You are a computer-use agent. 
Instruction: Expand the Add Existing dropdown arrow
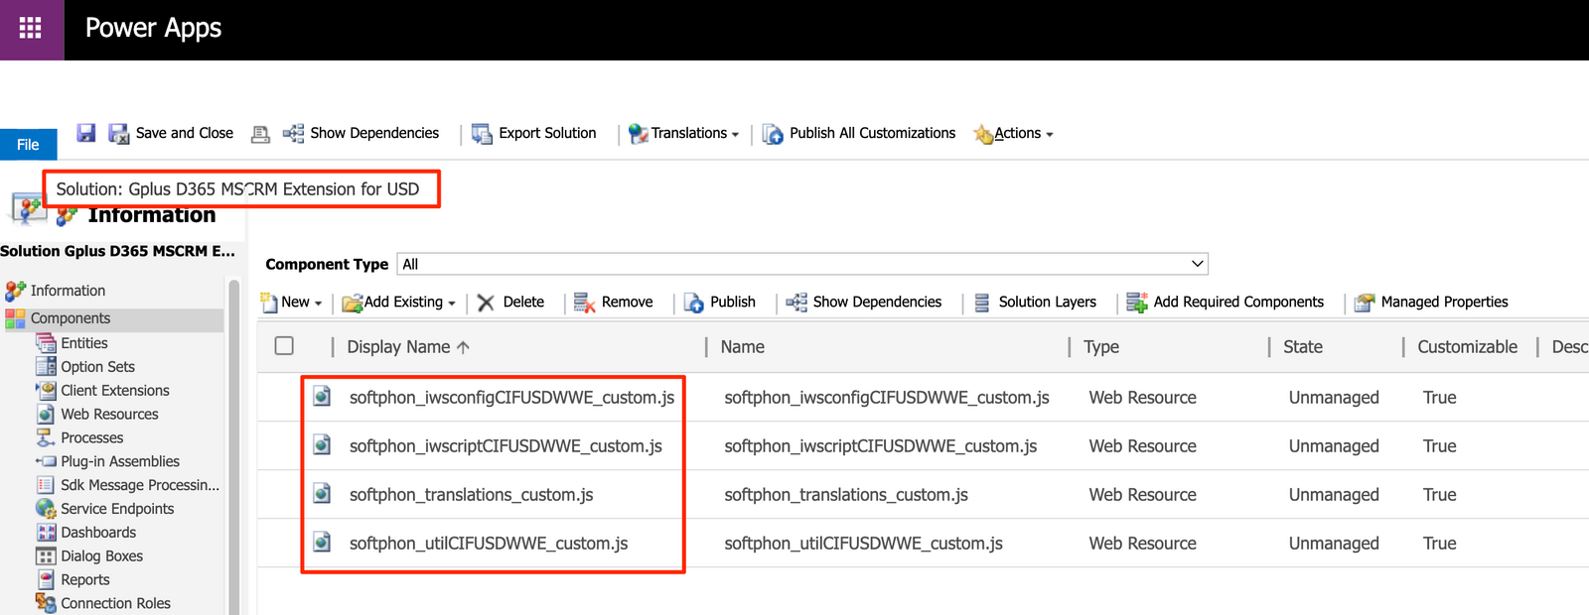tap(452, 304)
